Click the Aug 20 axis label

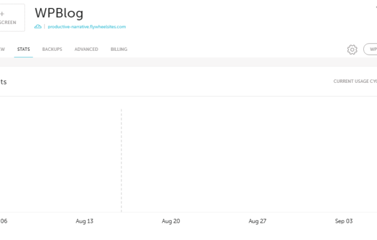point(171,221)
